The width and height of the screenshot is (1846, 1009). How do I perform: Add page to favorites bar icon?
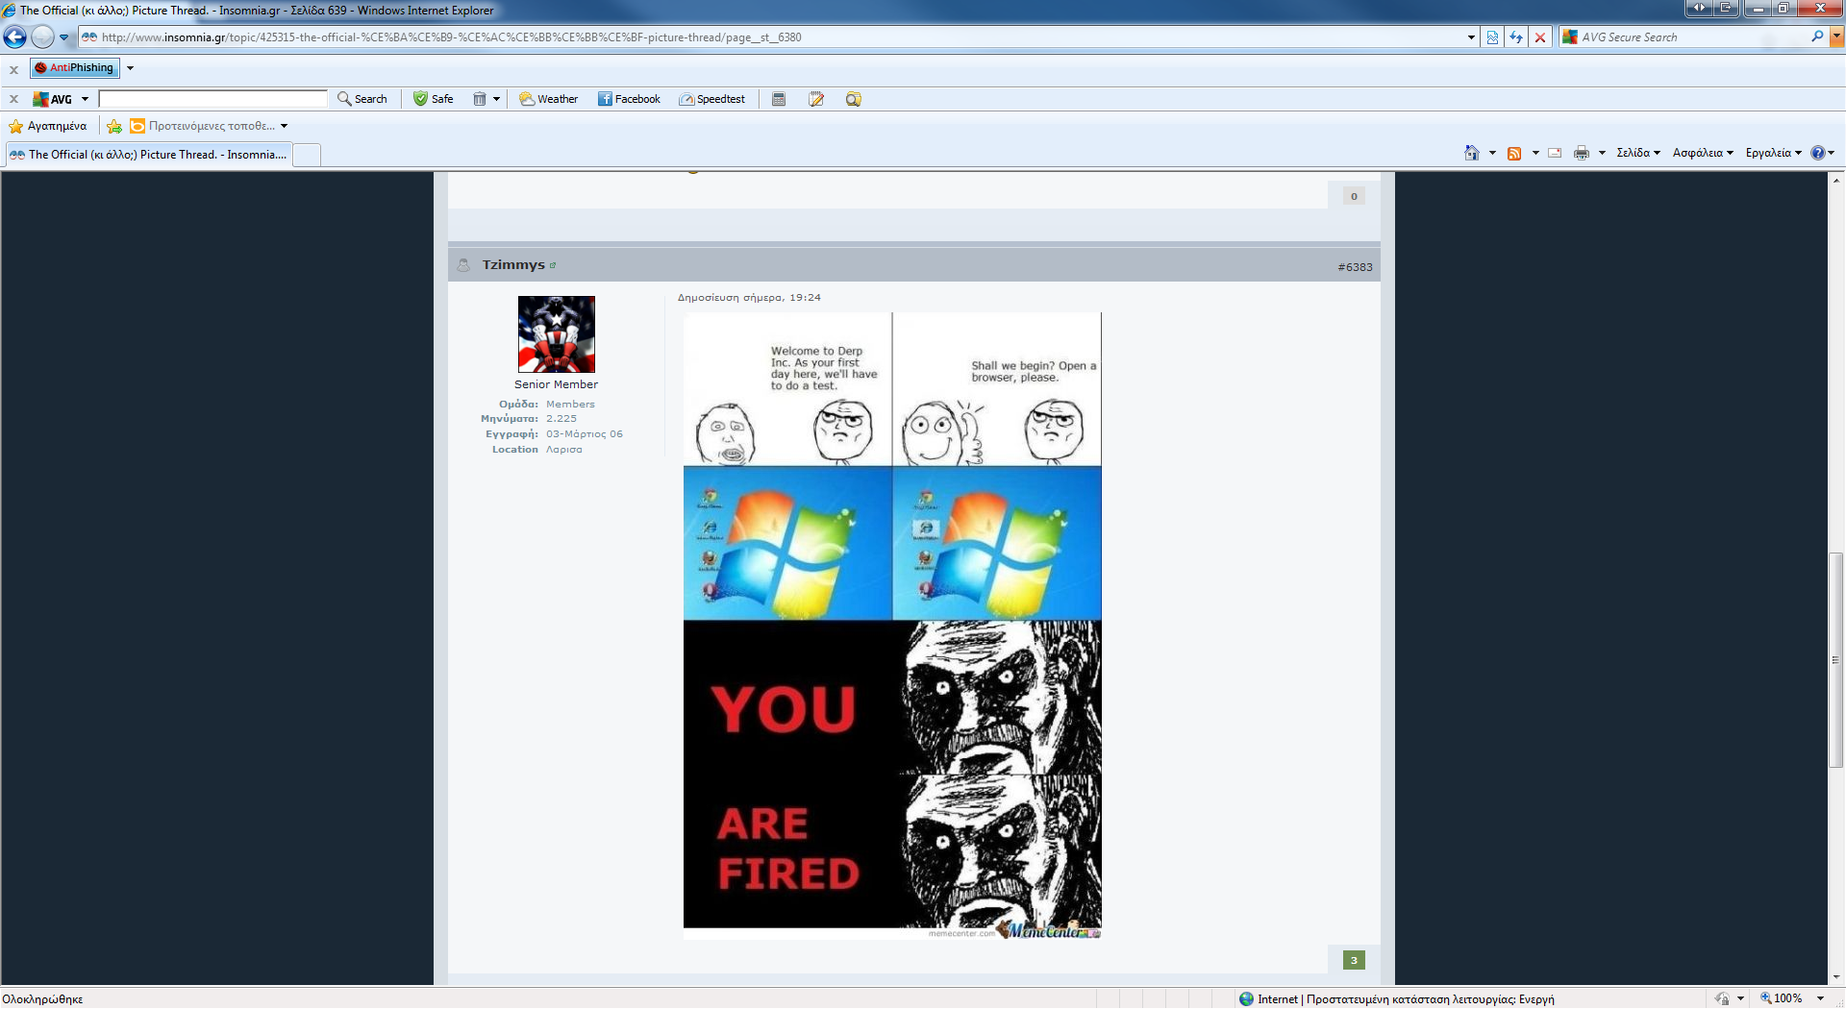(114, 126)
